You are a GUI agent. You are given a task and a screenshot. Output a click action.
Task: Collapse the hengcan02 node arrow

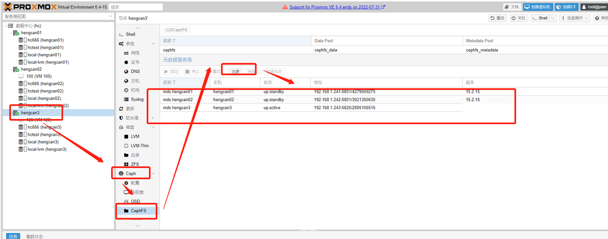pos(10,69)
